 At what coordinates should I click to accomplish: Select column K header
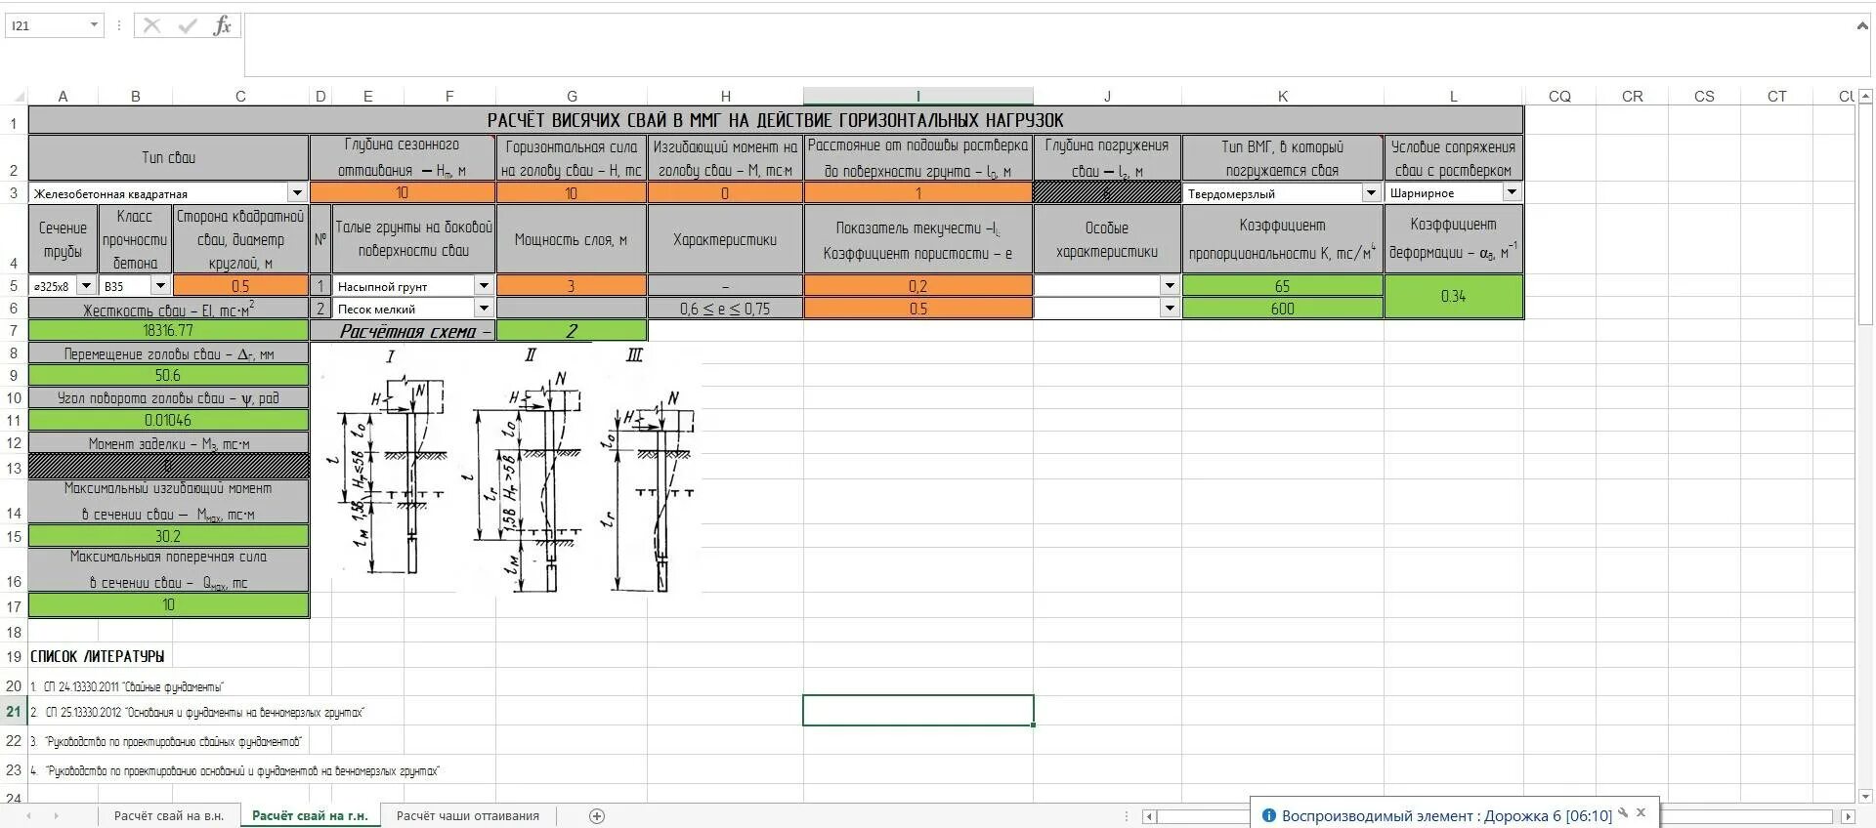tap(1283, 97)
